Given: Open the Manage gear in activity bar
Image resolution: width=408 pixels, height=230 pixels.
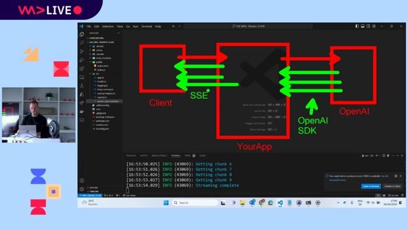Looking at the screenshot, I should 82,189.
